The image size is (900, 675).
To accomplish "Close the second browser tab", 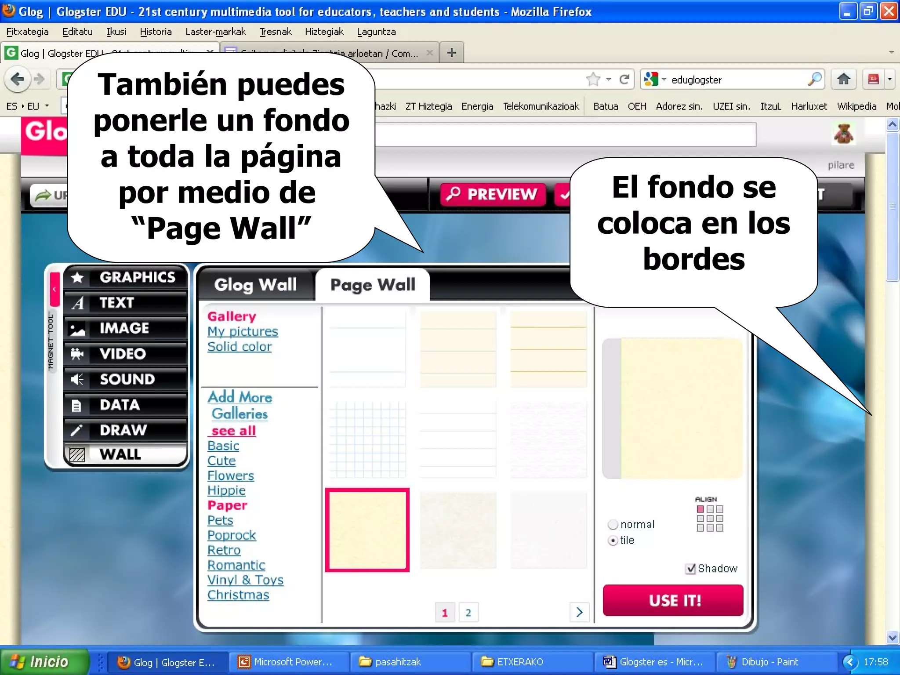I will click(429, 53).
